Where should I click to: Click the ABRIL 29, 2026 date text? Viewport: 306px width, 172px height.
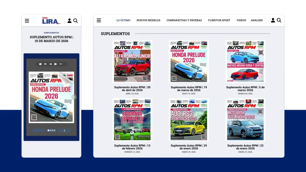pyautogui.click(x=132, y=93)
